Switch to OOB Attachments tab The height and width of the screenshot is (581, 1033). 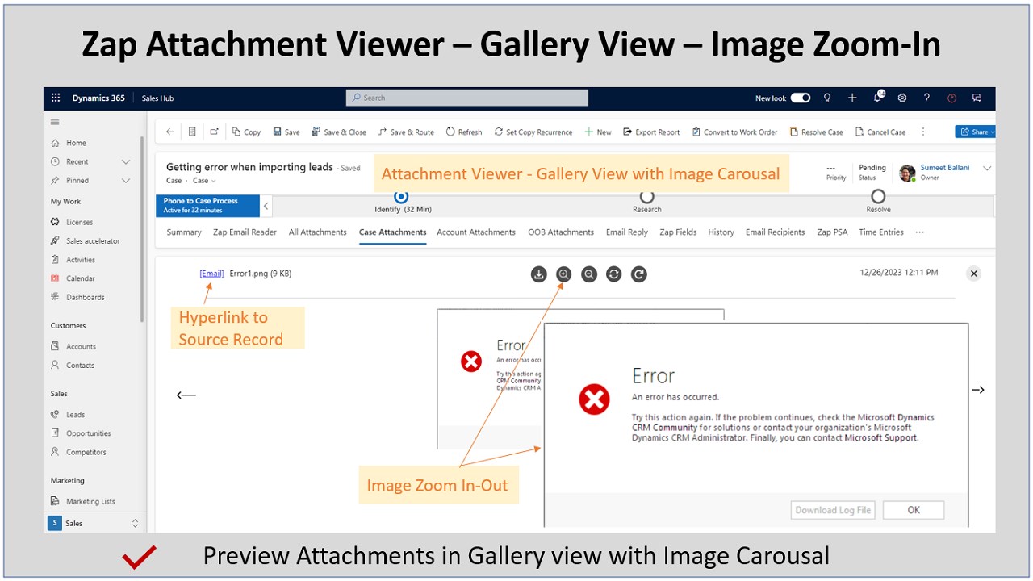pyautogui.click(x=561, y=232)
